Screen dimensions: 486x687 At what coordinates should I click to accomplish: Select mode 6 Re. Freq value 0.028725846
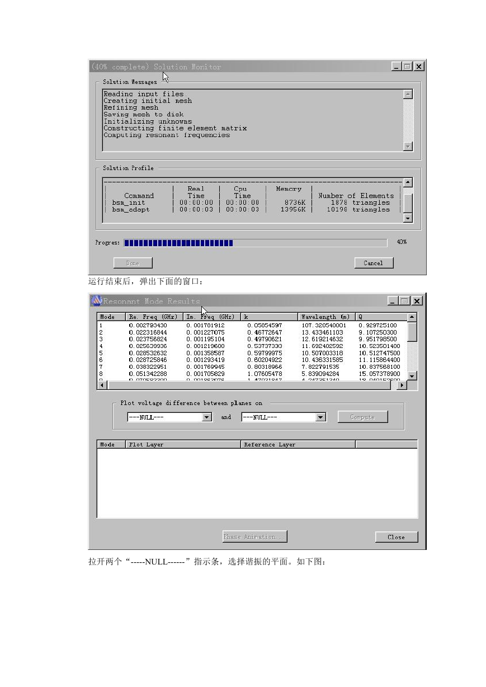point(148,360)
